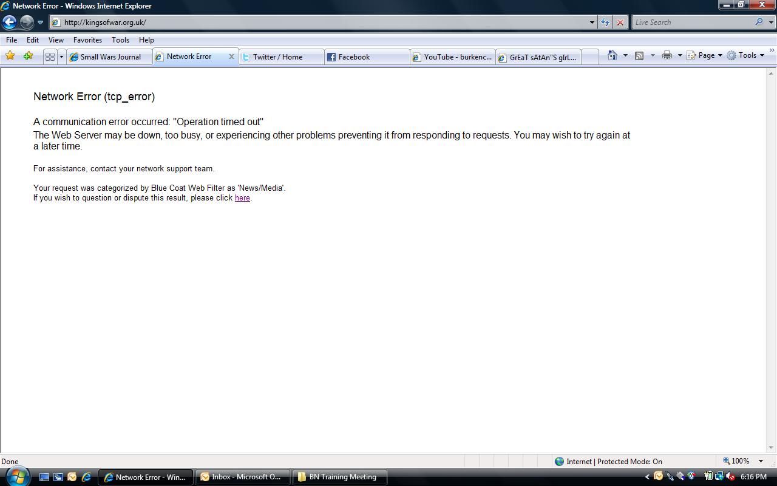
Task: Click the Print icon in toolbar
Action: [667, 55]
